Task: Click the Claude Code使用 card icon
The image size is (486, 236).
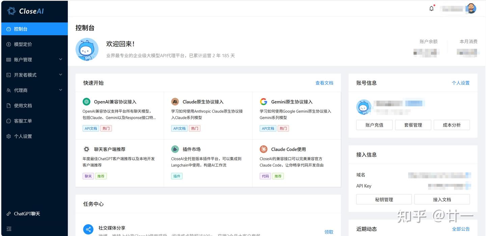Action: pos(264,149)
